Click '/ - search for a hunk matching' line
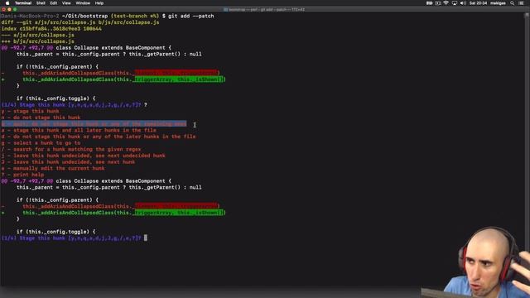Screen dimensions: 530x298 point(71,149)
